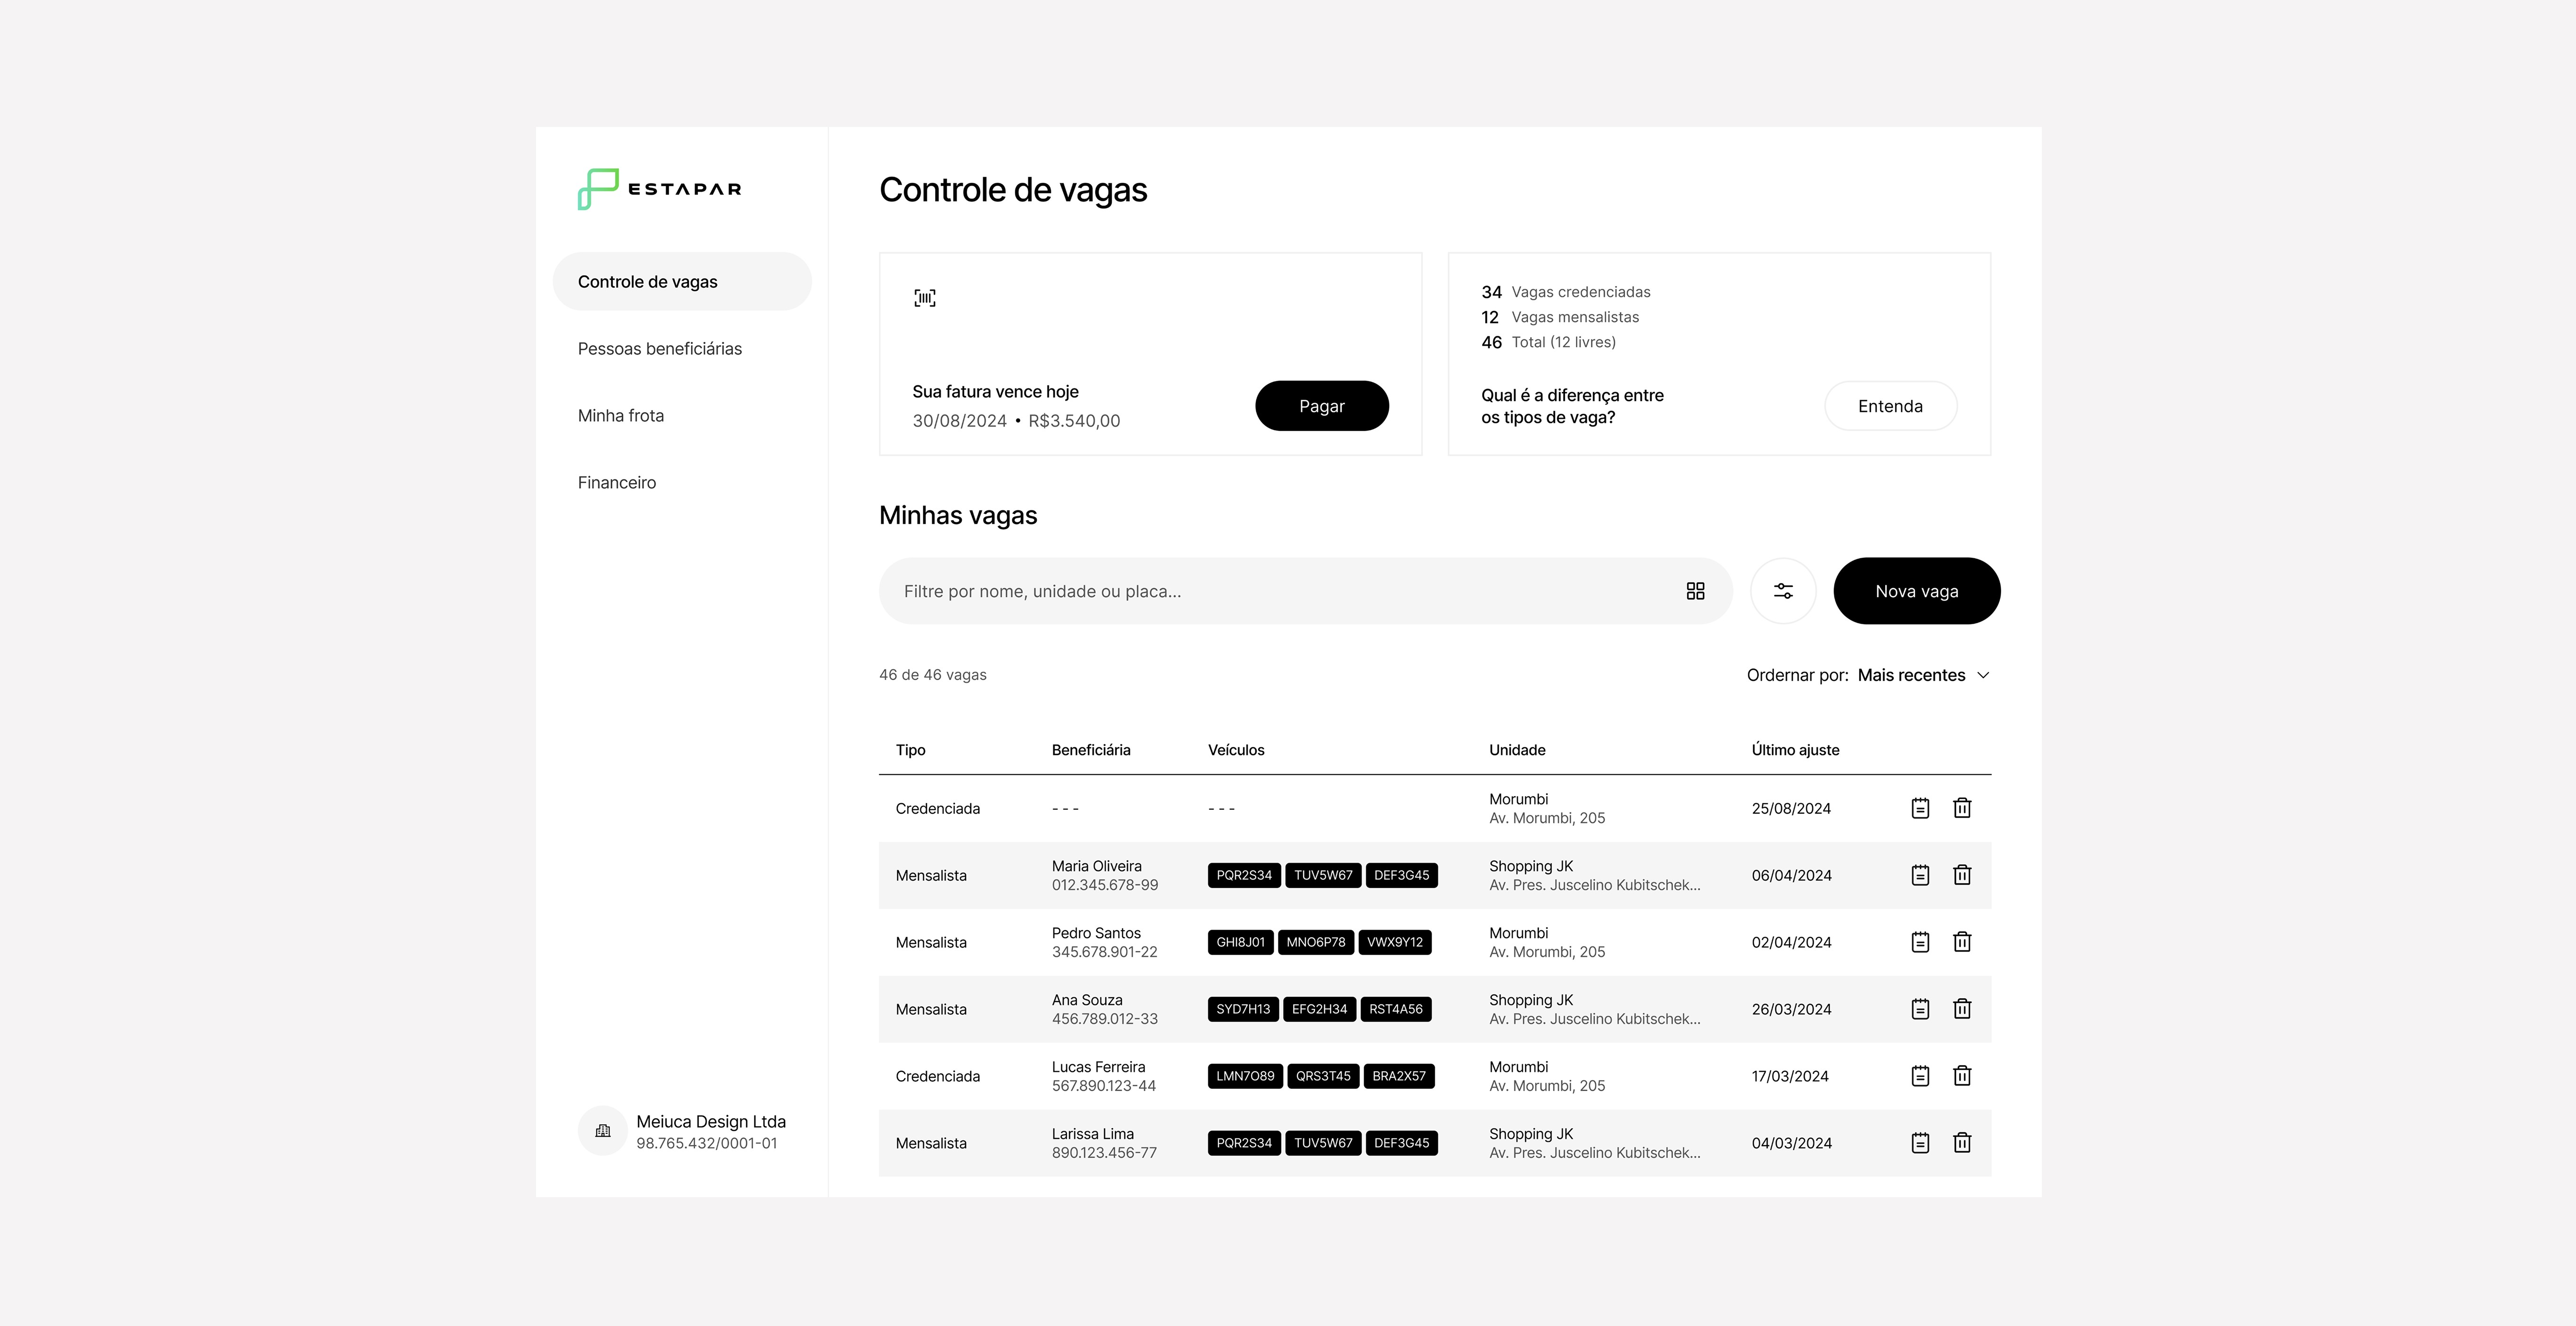Open the Meiuca Design Ltda account
The width and height of the screenshot is (2576, 1326).
pyautogui.click(x=682, y=1131)
